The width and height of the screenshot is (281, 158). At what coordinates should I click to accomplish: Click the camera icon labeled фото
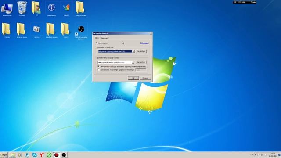click(x=36, y=30)
